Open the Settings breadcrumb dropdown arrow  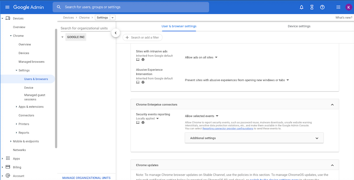tap(113, 18)
